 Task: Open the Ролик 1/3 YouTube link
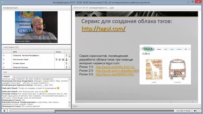(115, 67)
